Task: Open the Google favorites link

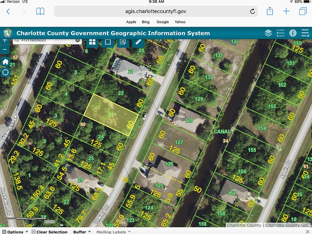Action: [x=162, y=22]
